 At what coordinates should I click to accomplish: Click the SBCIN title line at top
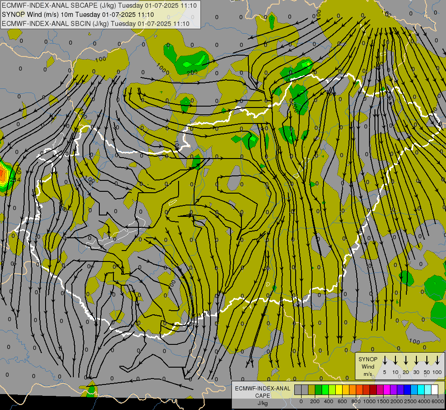click(x=96, y=24)
